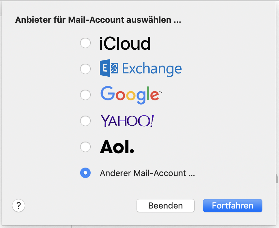Click the Exchange wordmark text

pos(152,69)
